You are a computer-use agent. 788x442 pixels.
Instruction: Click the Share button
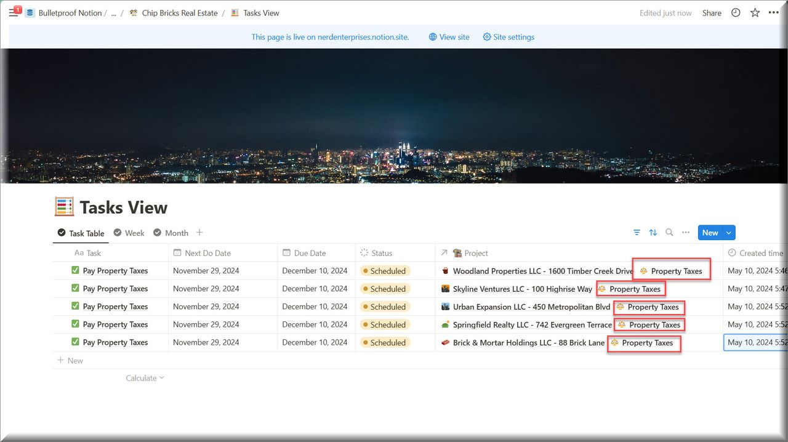click(712, 13)
